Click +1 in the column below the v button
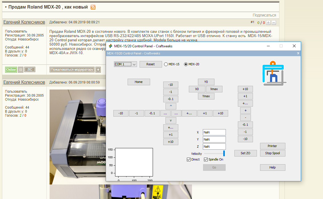 tap(171, 135)
